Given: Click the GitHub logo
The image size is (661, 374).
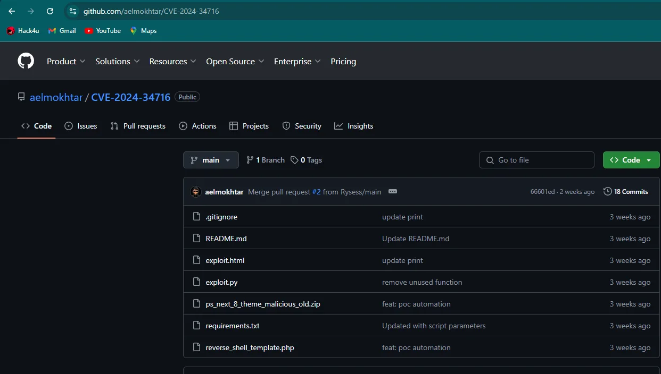Looking at the screenshot, I should click(x=26, y=61).
